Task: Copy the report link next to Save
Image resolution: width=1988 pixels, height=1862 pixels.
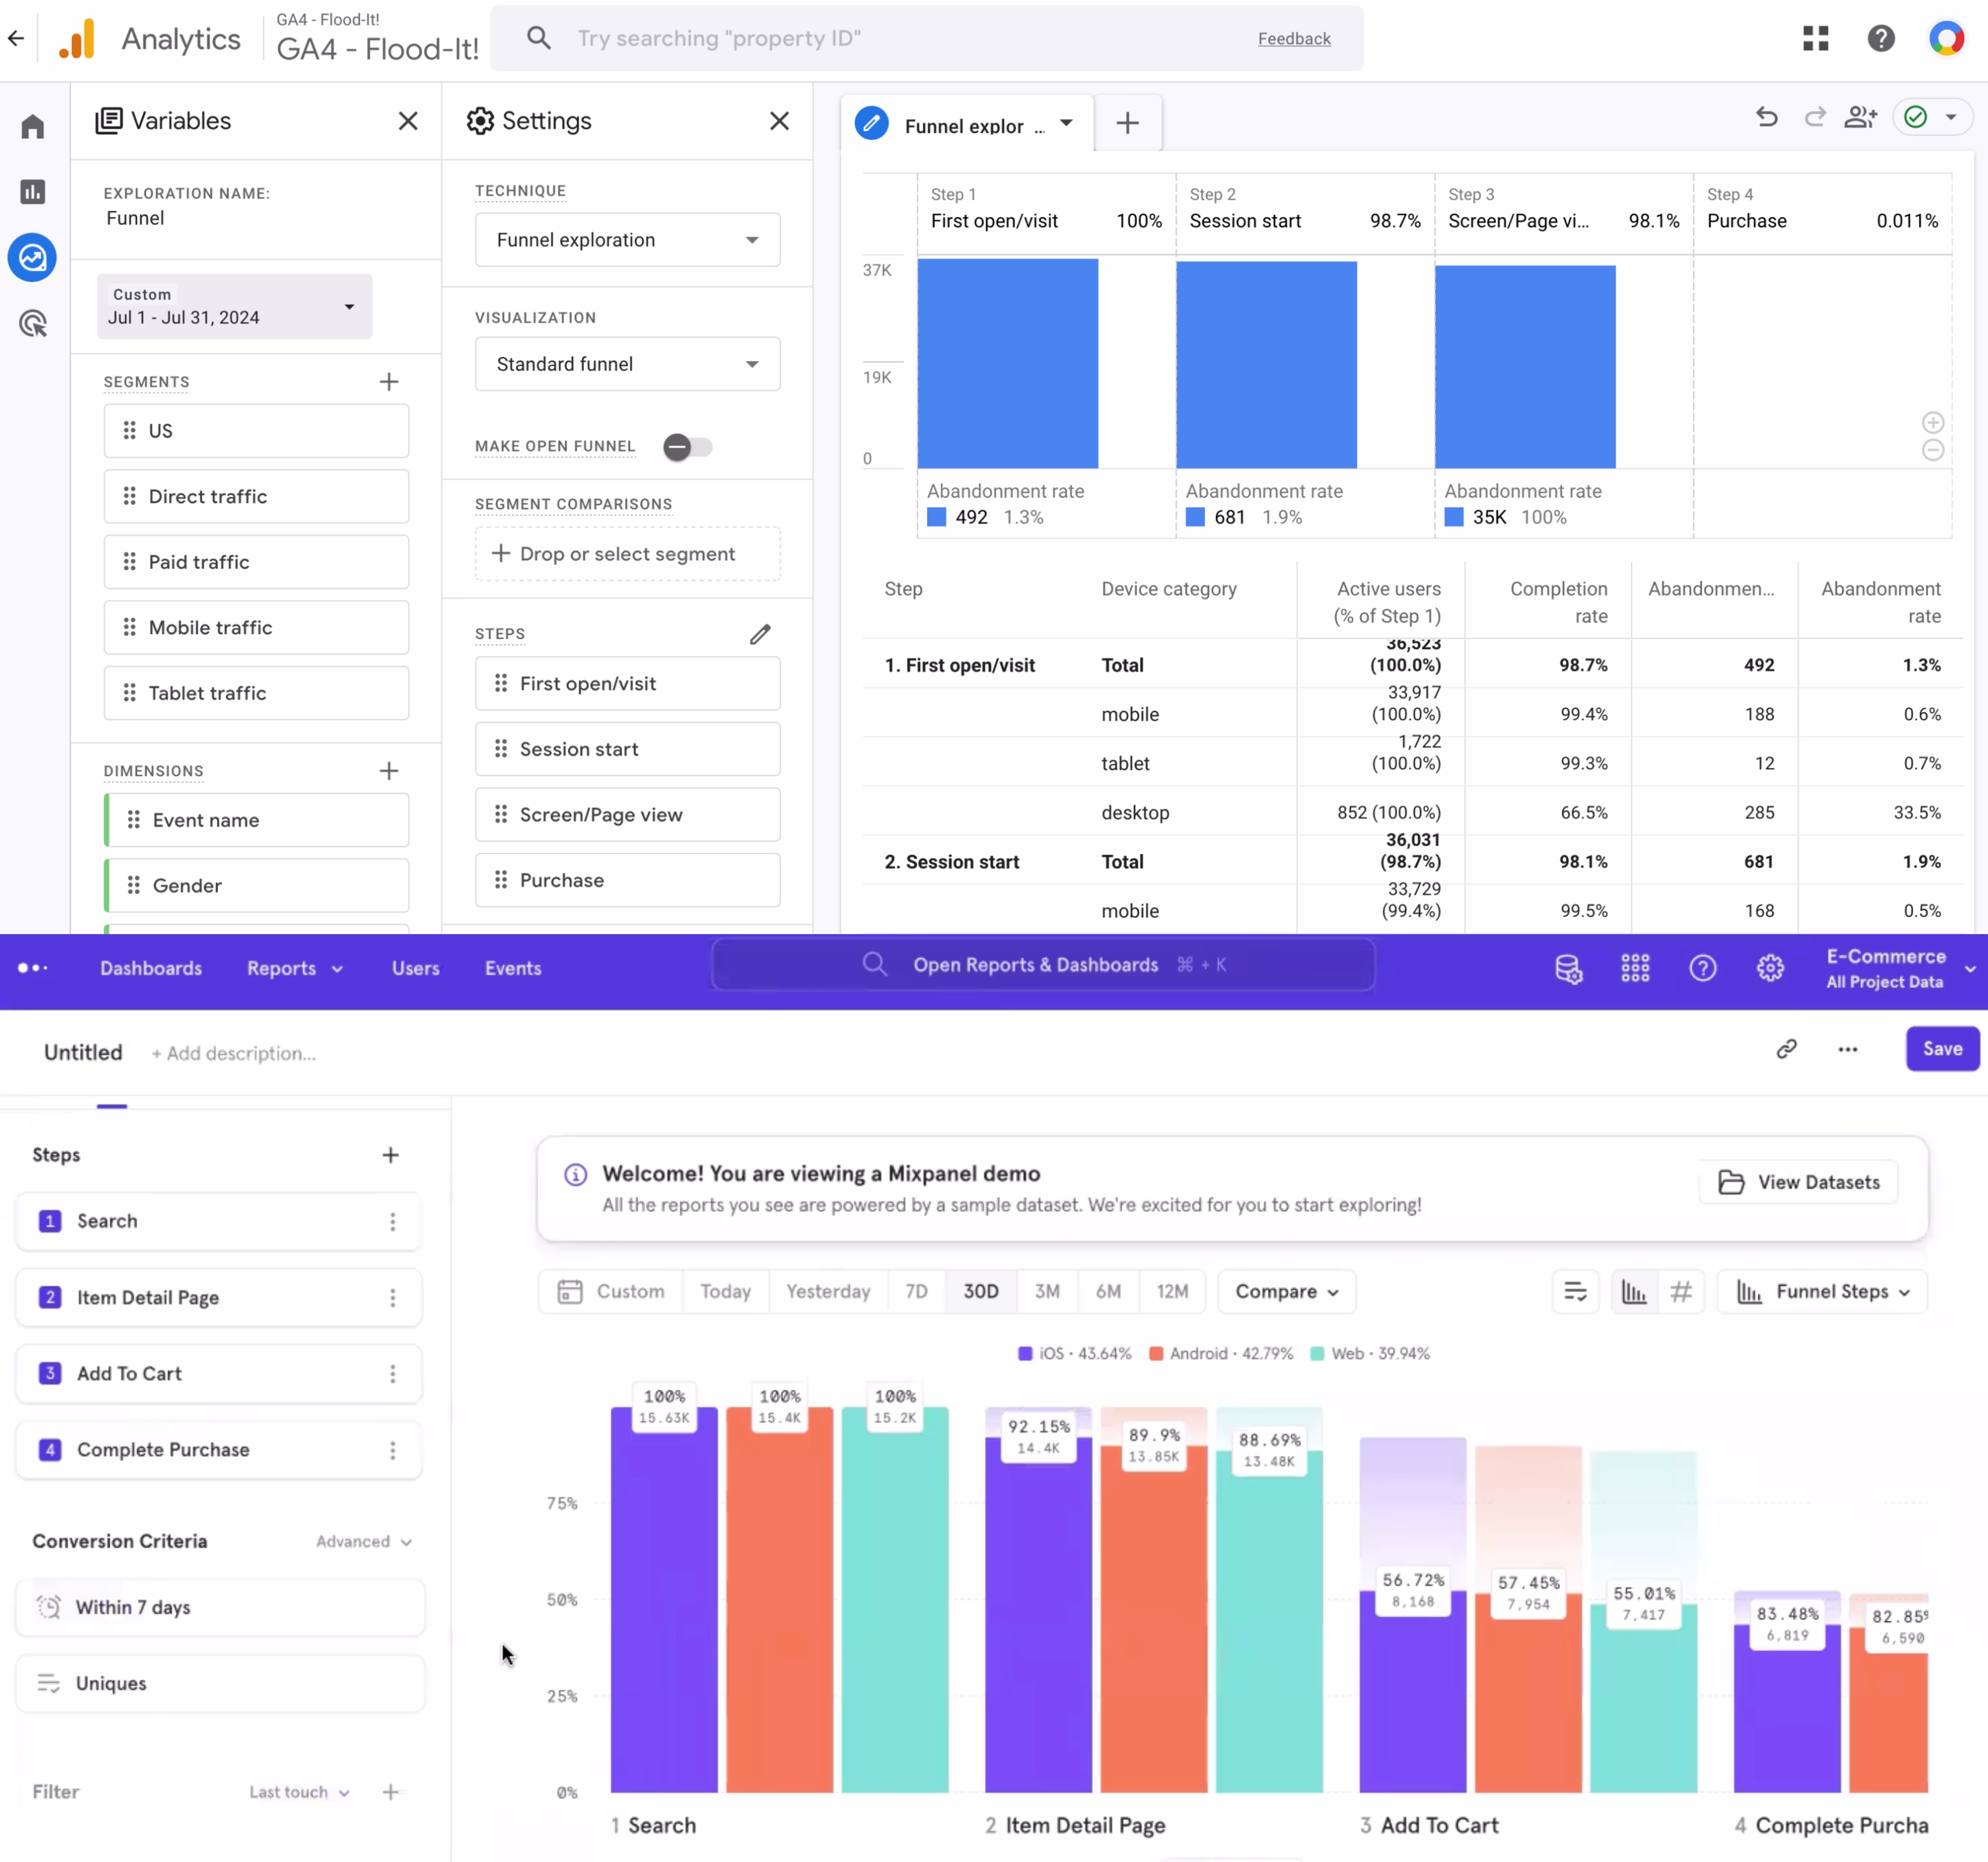Action: (x=1787, y=1049)
